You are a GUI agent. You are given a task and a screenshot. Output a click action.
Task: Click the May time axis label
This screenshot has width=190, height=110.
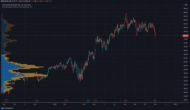click(94, 104)
